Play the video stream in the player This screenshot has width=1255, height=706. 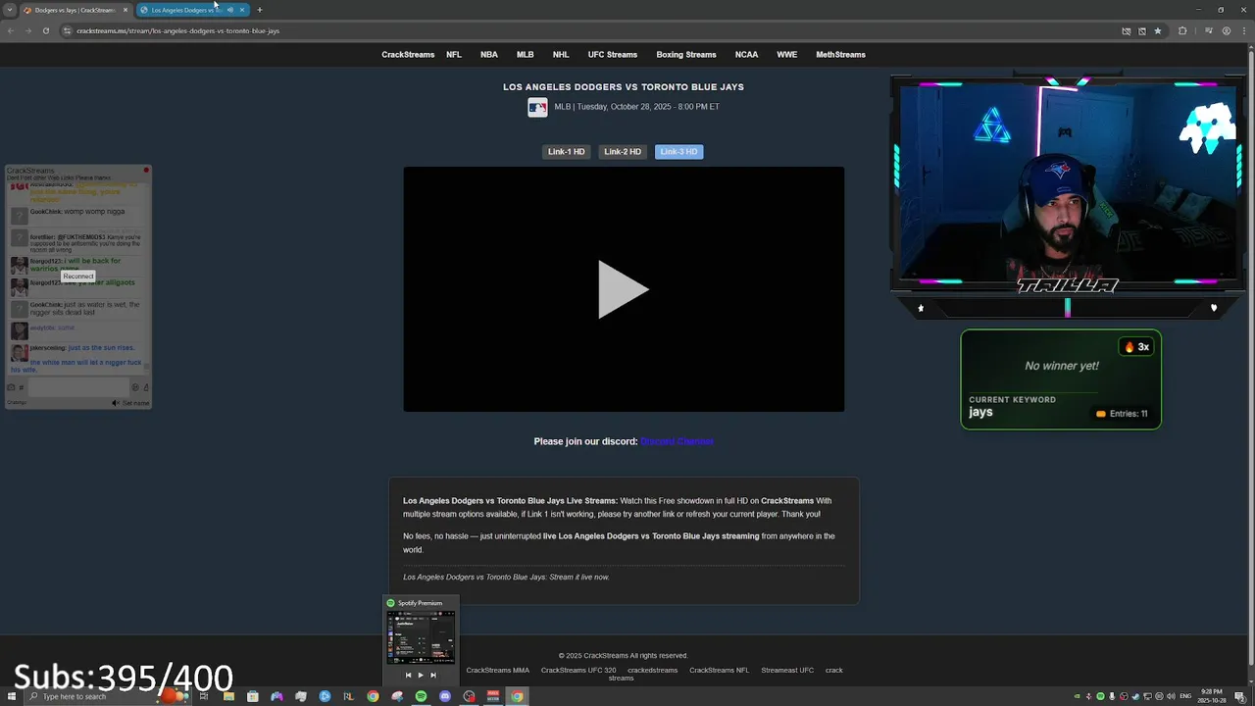point(624,289)
